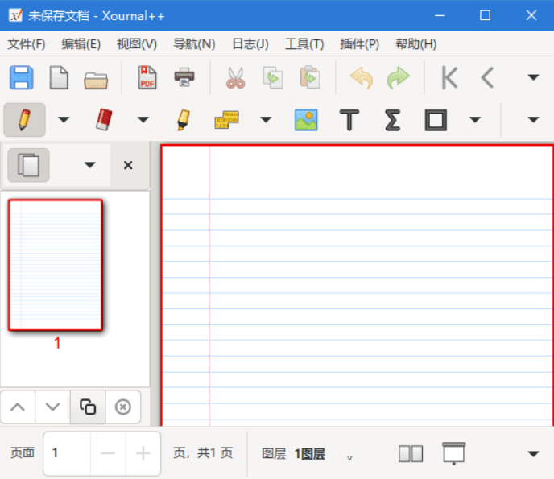The width and height of the screenshot is (554, 479).
Task: Open the 导航(N) menu
Action: [194, 44]
